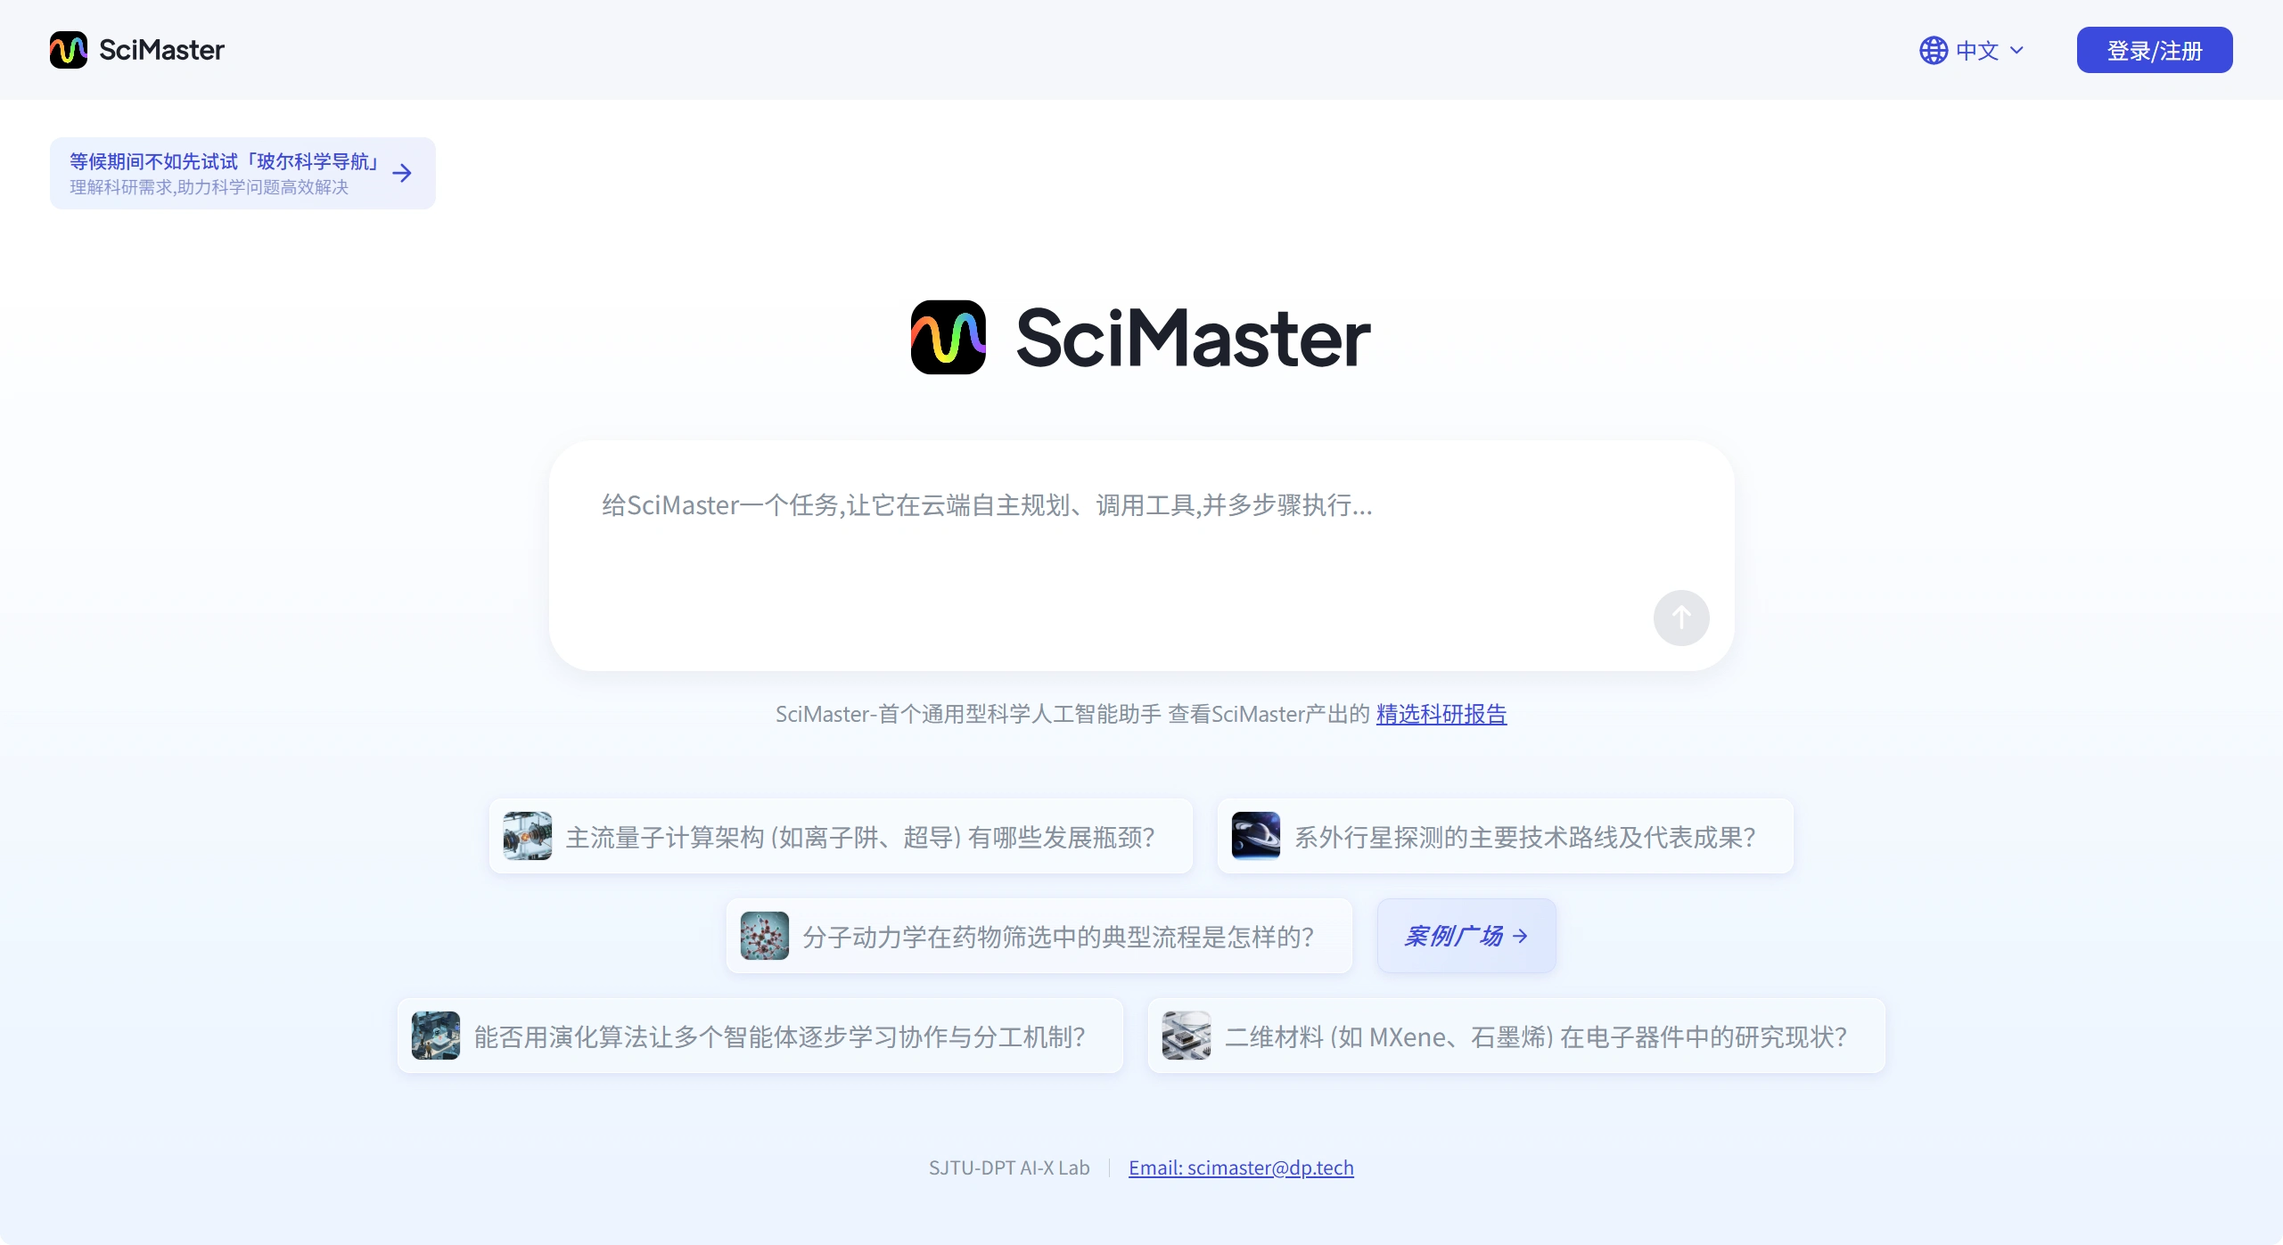Click the SciMaster logo icon in header
The image size is (2283, 1245).
[69, 50]
